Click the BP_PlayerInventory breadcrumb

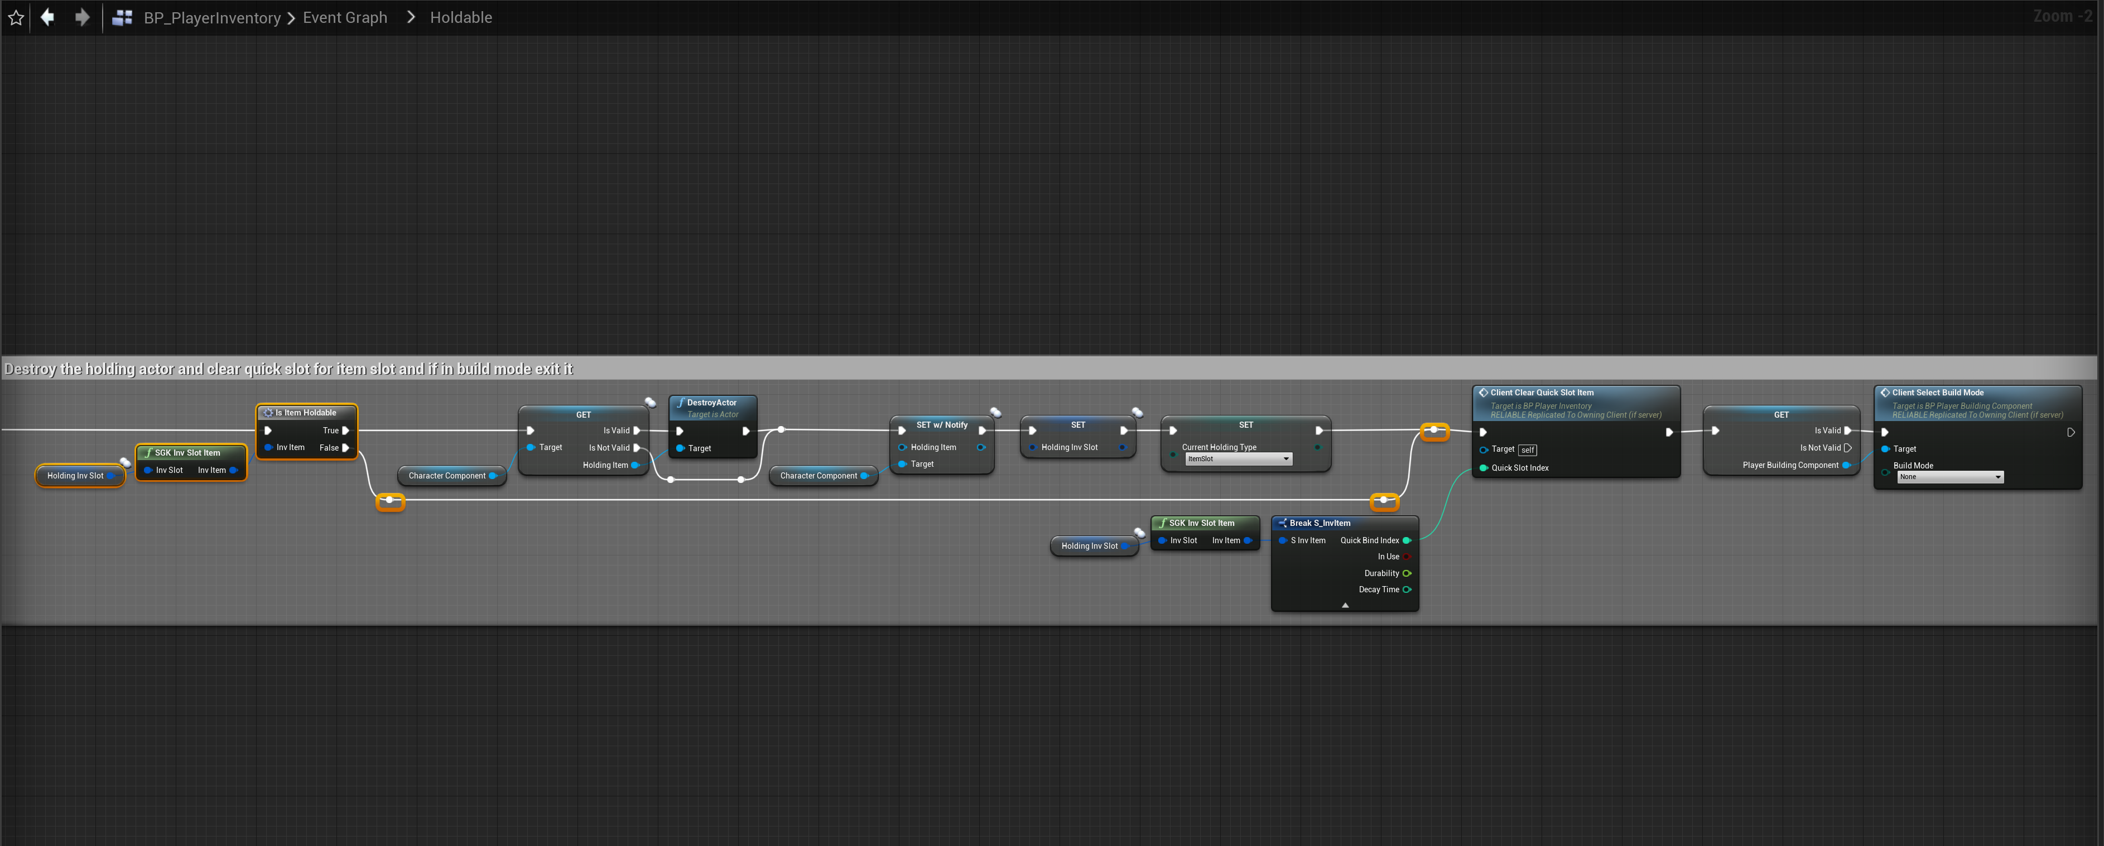point(211,17)
